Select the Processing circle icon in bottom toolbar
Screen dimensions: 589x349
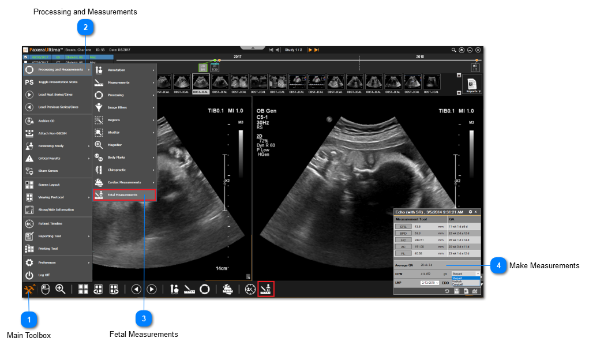(205, 289)
